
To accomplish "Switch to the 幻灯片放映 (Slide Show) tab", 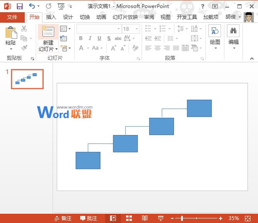I will (x=125, y=17).
